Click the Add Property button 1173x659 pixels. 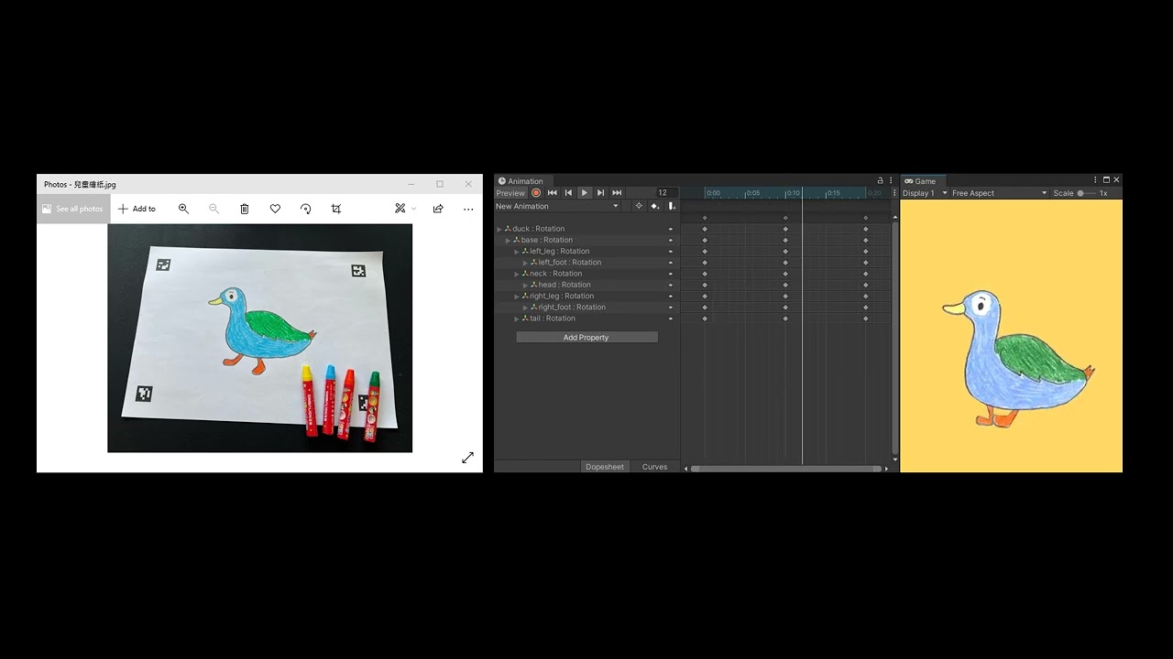[x=586, y=337]
